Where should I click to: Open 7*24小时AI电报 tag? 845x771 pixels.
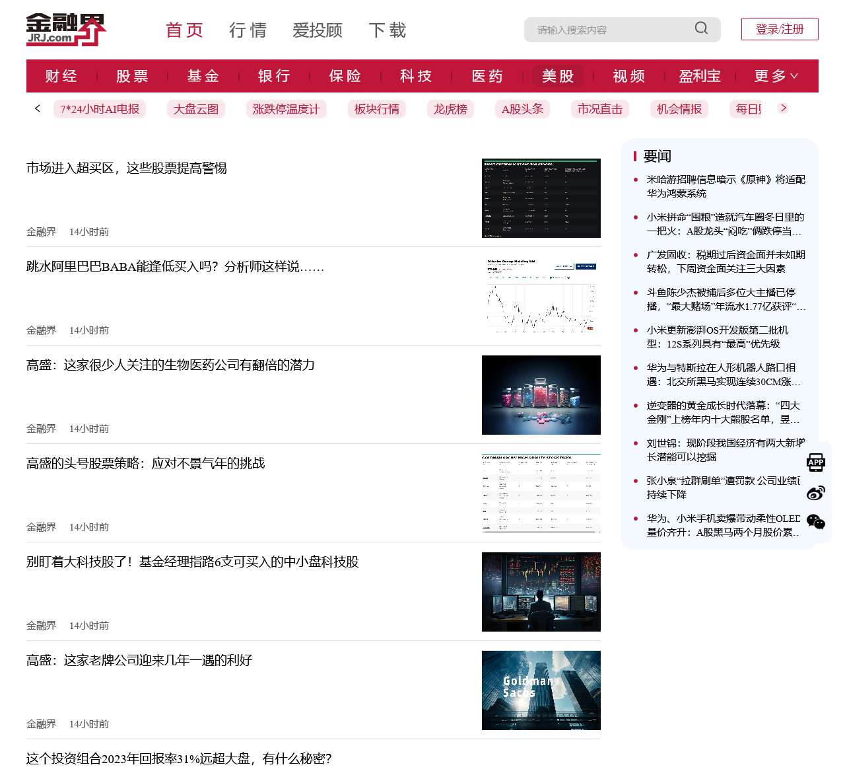tap(100, 109)
